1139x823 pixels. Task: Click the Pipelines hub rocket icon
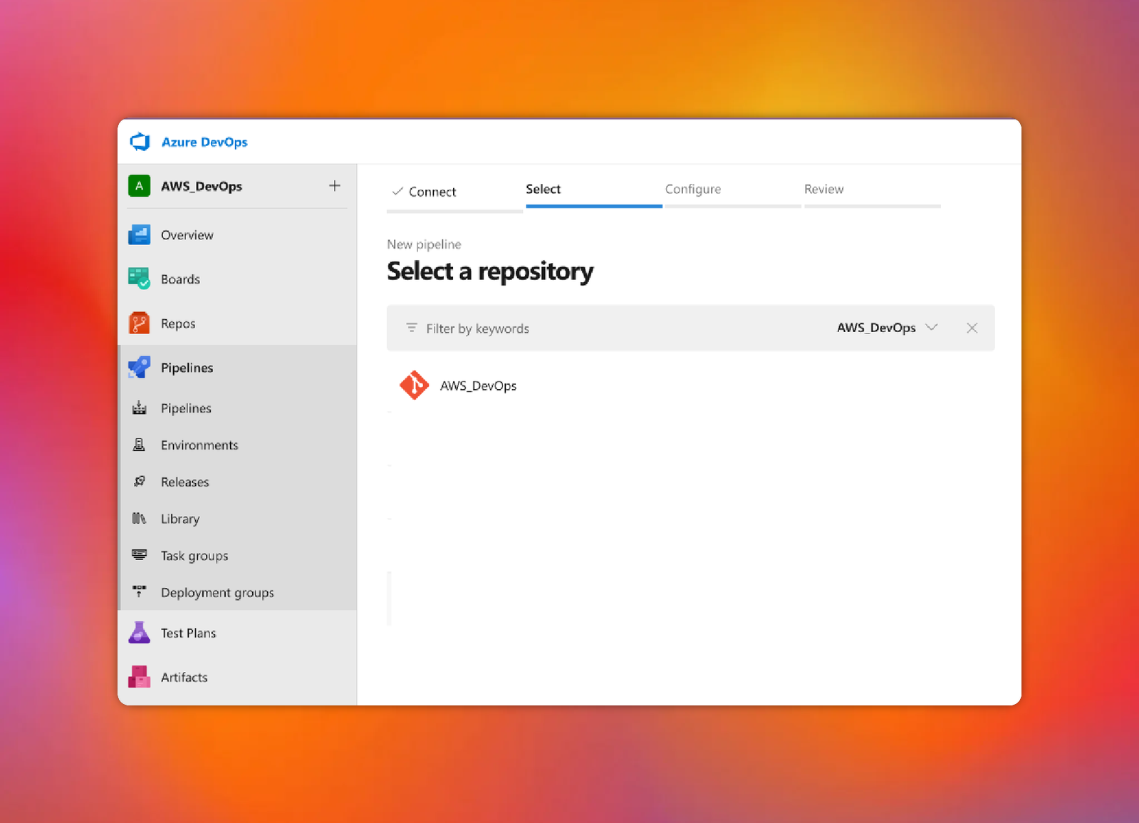[139, 367]
